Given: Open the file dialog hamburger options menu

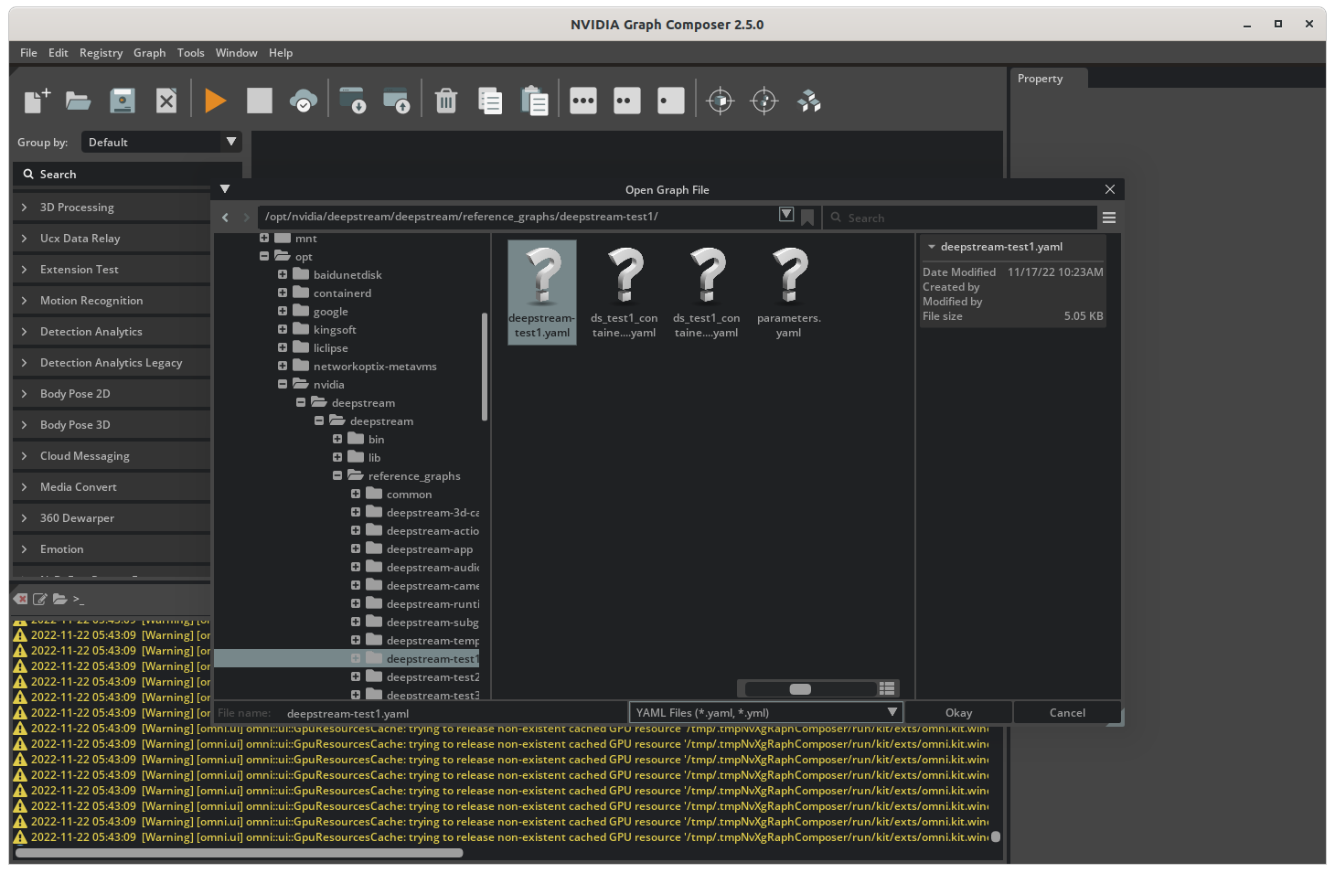Looking at the screenshot, I should click(x=1109, y=218).
